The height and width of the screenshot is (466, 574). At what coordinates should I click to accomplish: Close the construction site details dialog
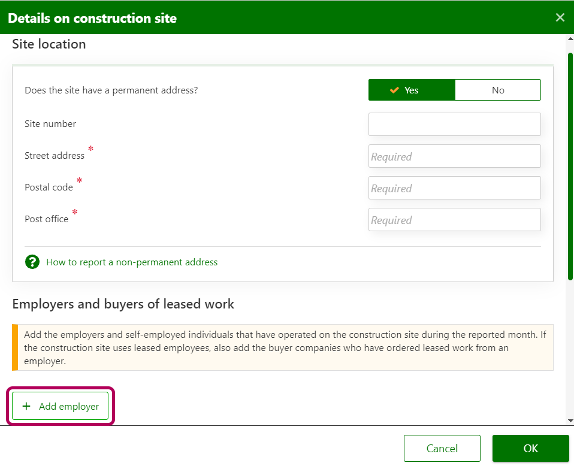(560, 17)
